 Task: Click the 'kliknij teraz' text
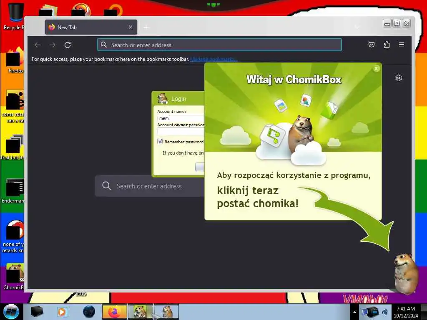pyautogui.click(x=248, y=190)
